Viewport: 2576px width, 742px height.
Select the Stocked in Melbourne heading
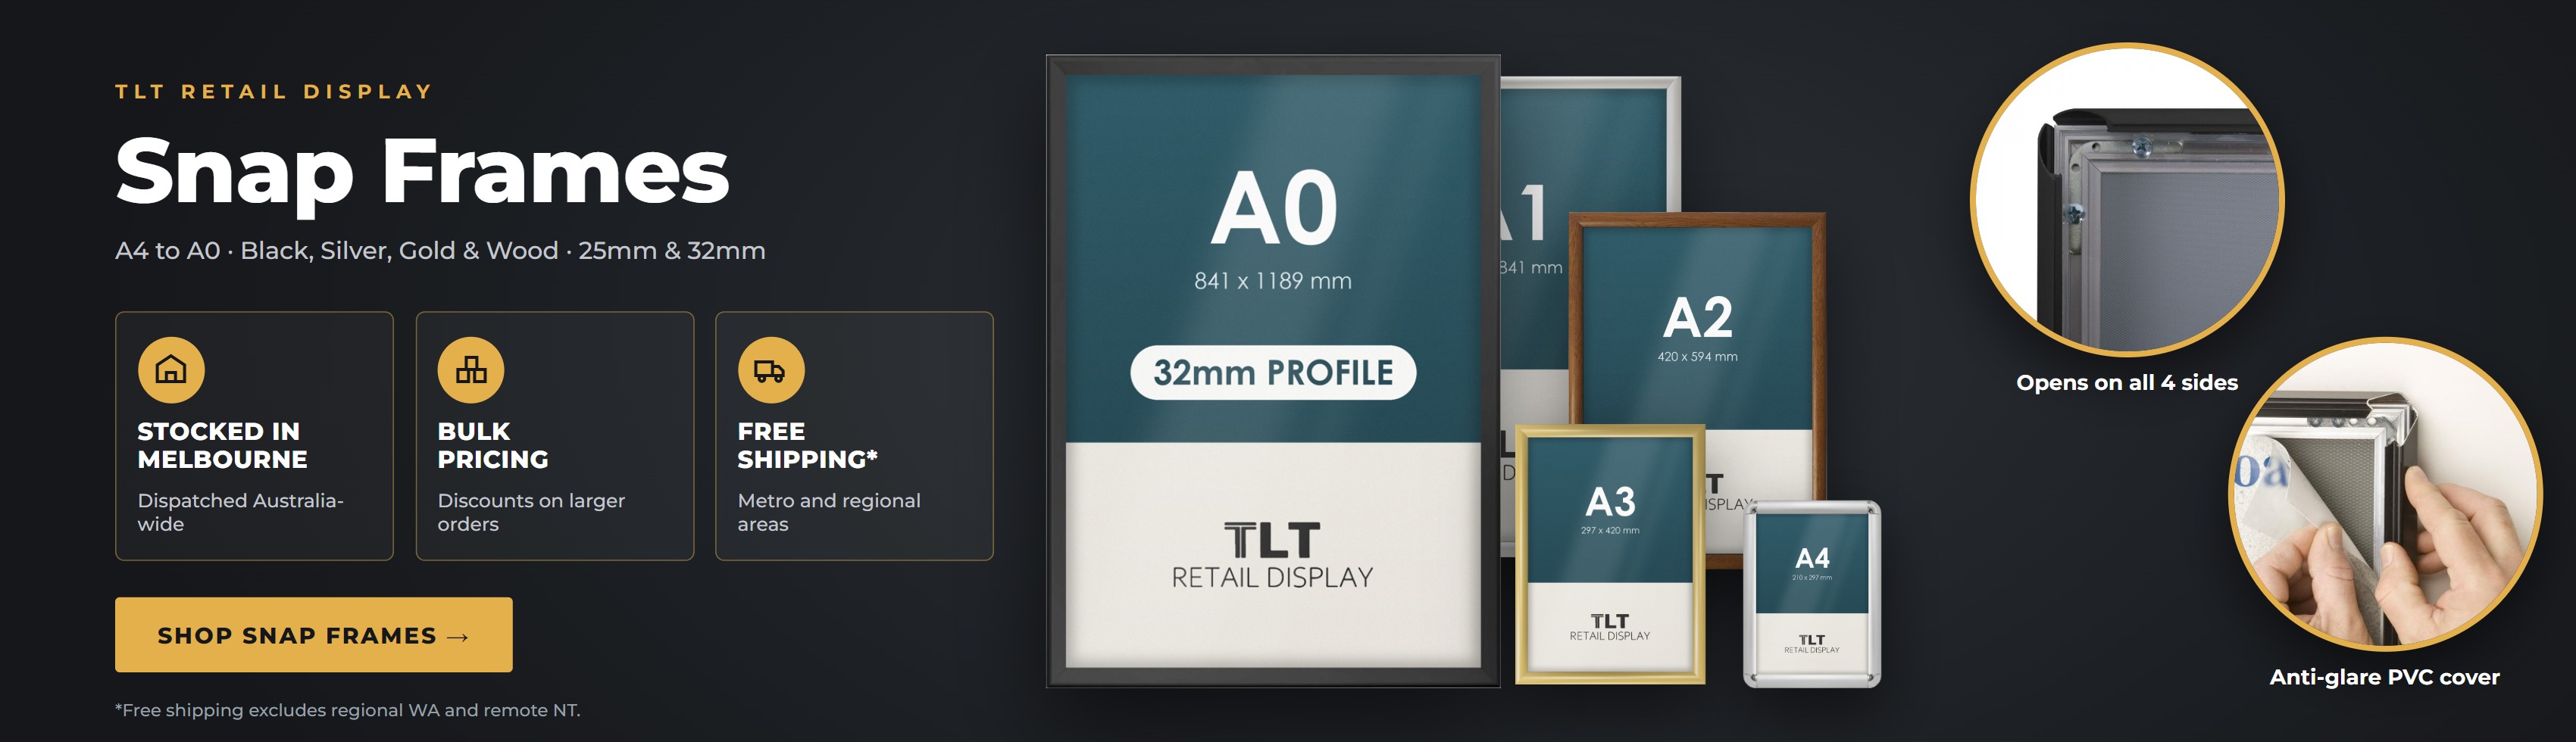(222, 445)
